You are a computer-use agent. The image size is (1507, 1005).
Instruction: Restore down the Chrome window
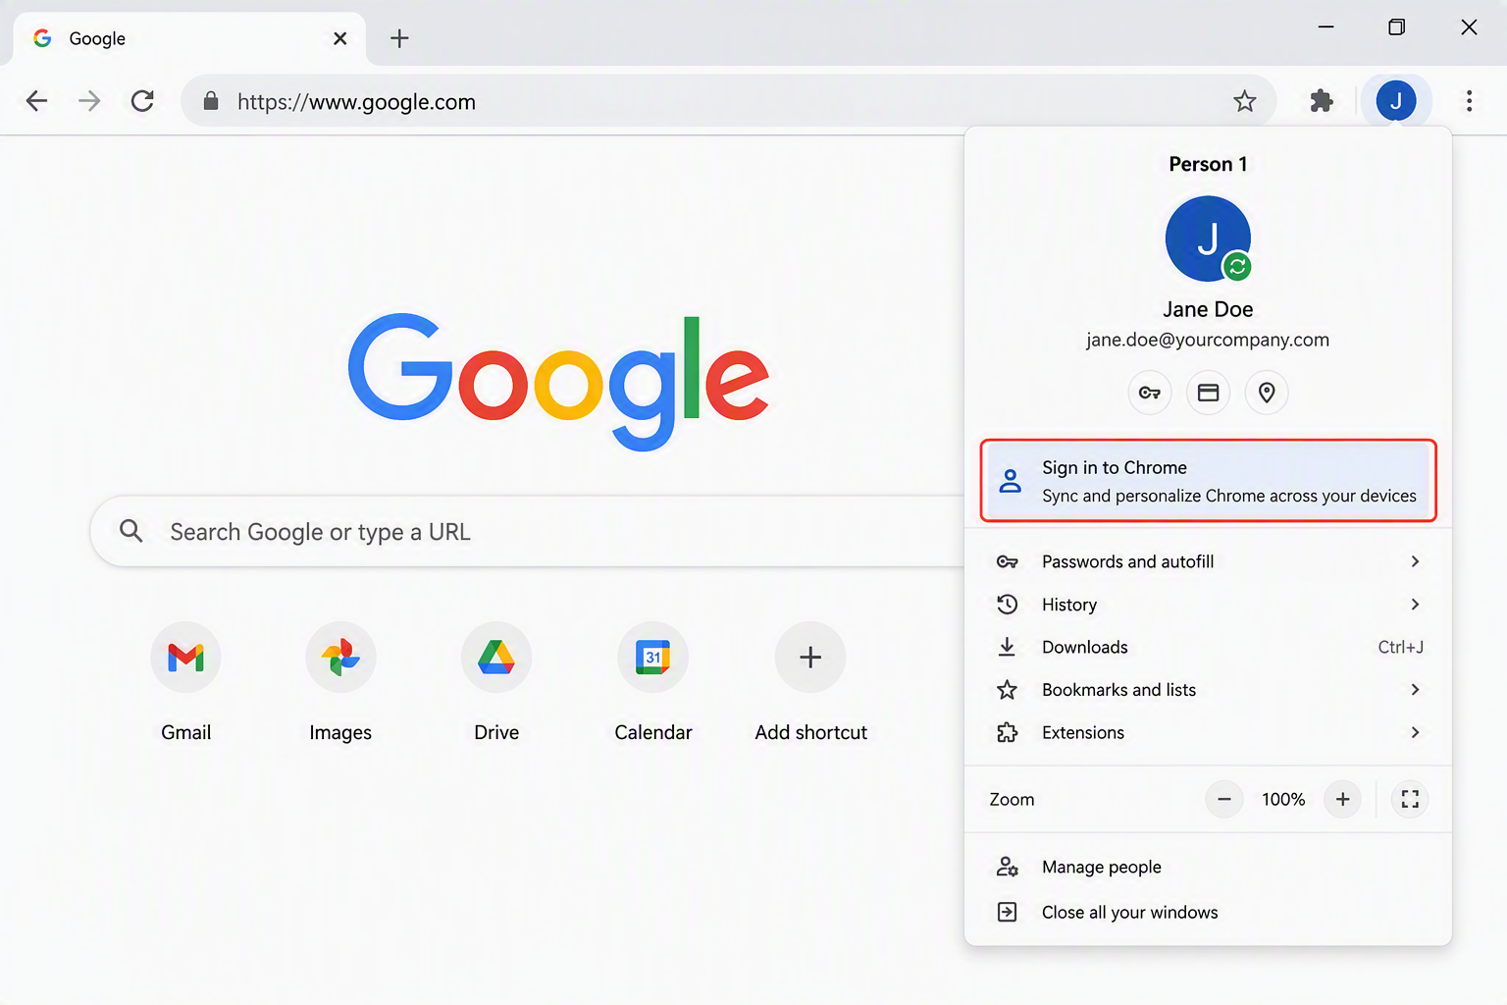(x=1397, y=26)
